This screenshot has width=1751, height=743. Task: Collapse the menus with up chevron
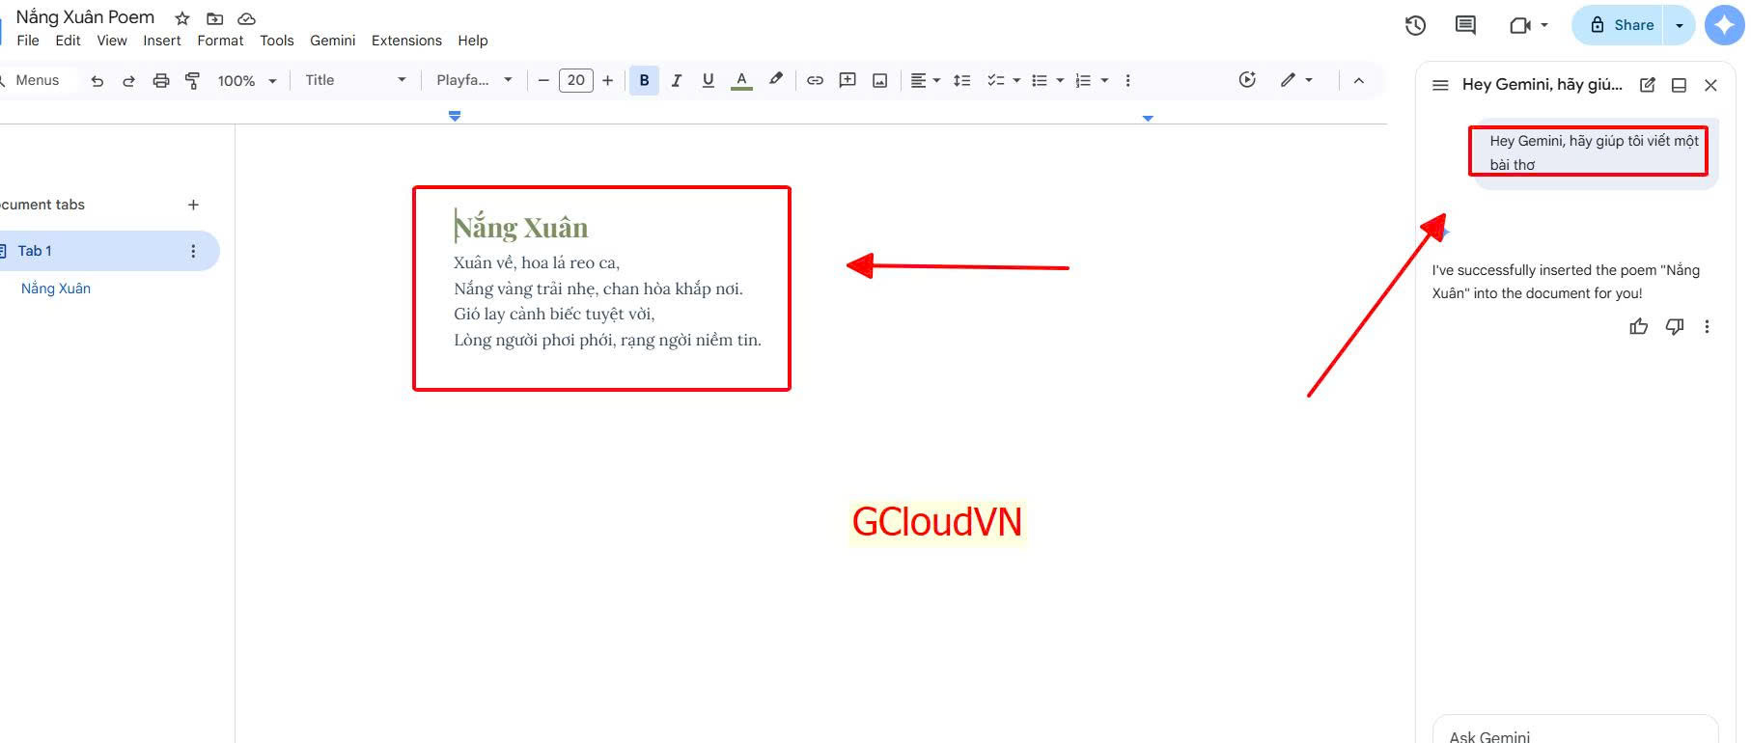(x=1358, y=81)
